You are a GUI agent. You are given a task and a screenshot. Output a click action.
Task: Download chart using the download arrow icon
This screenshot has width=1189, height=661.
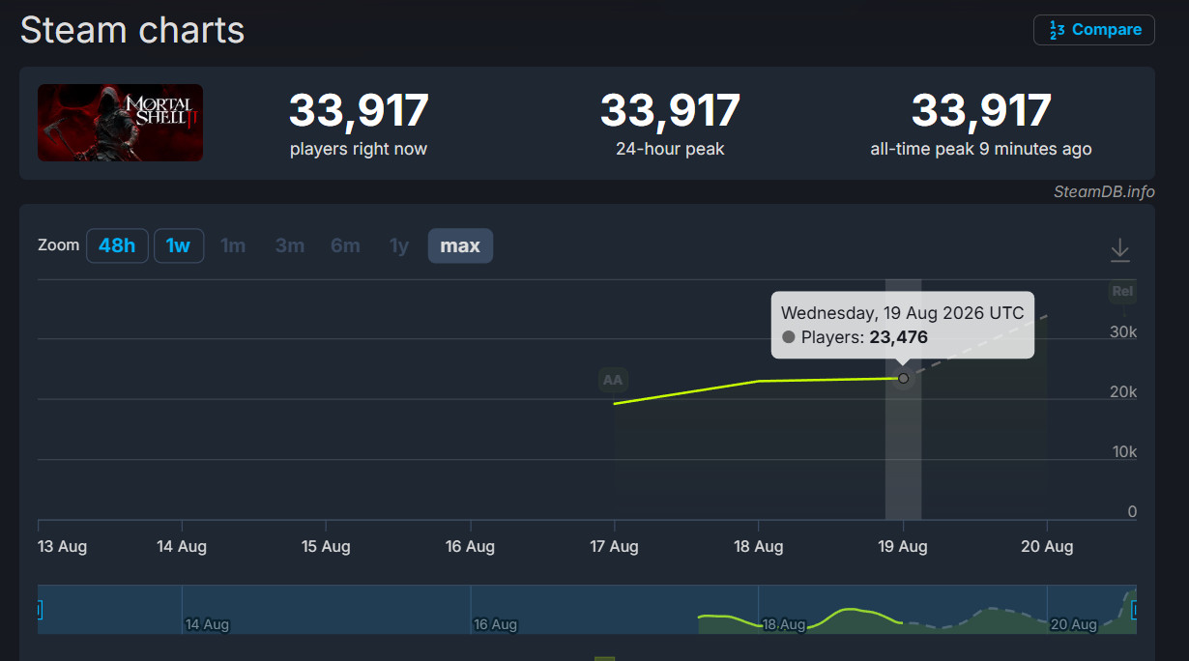point(1119,249)
